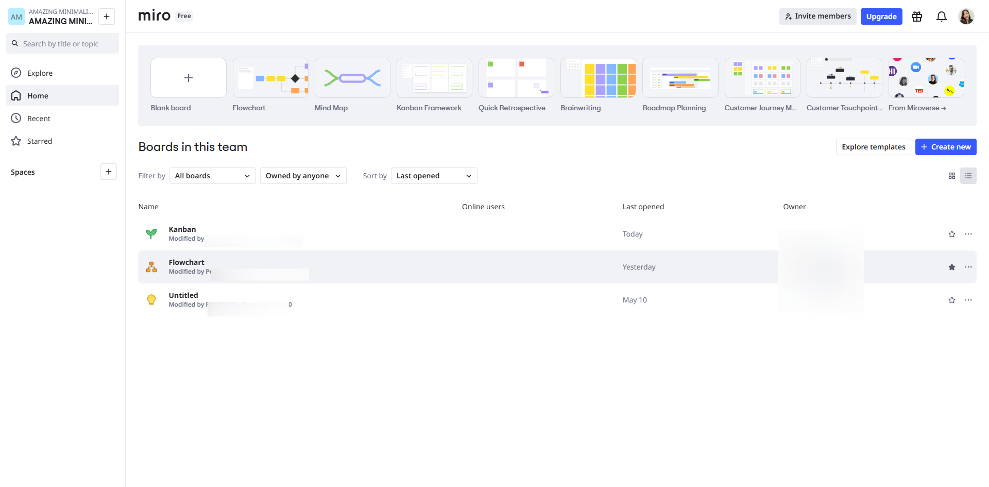Select Recent in the sidebar
This screenshot has height=487, width=989.
tap(39, 119)
